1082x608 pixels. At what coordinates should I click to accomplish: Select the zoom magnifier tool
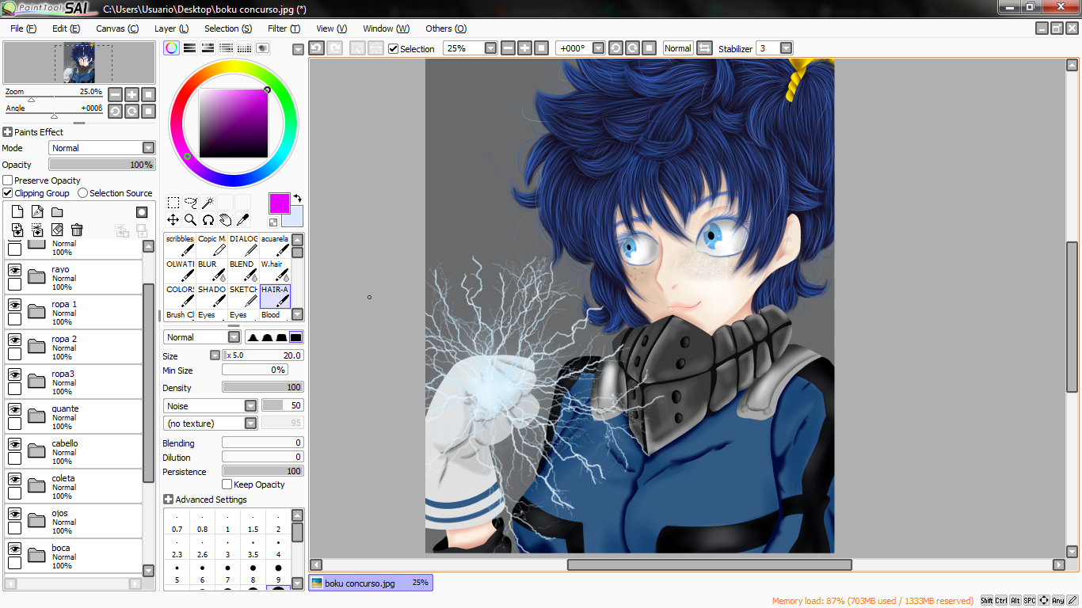pos(190,220)
